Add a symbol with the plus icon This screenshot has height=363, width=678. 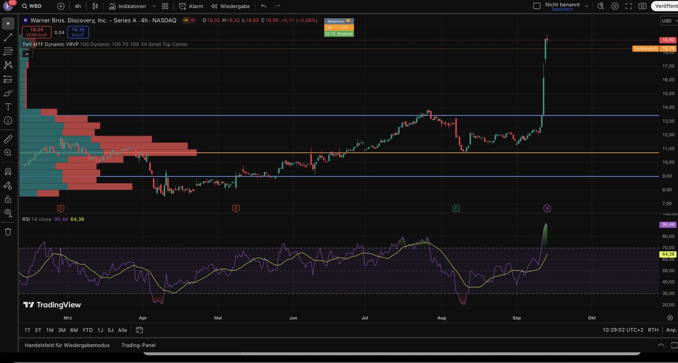click(x=61, y=6)
